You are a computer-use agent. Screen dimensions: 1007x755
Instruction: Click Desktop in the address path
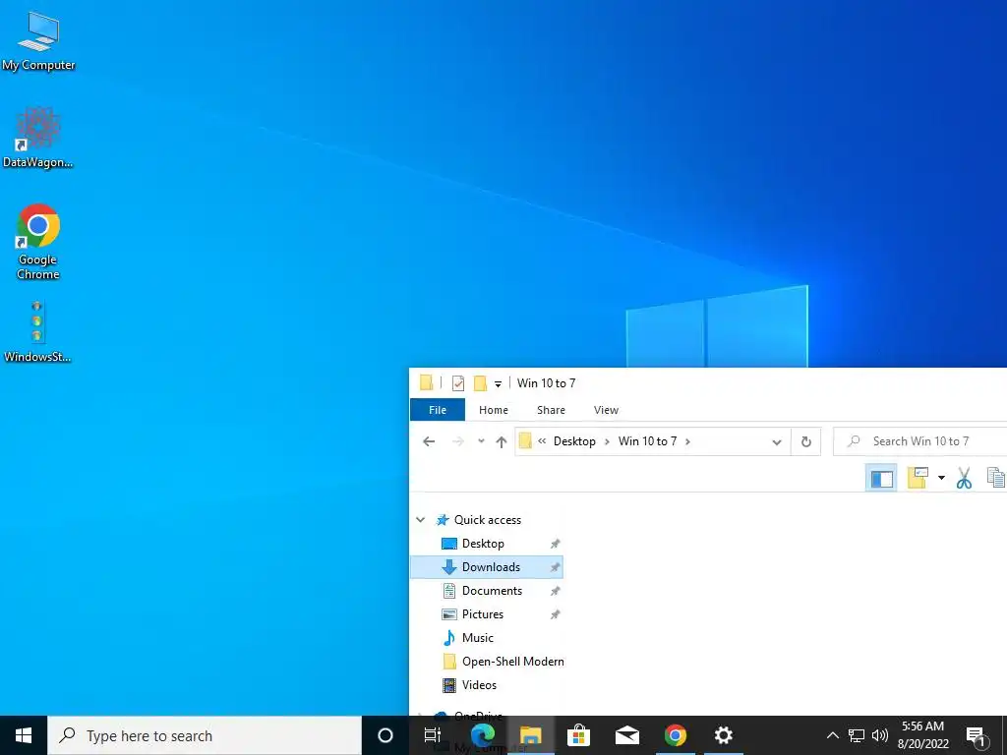574,441
